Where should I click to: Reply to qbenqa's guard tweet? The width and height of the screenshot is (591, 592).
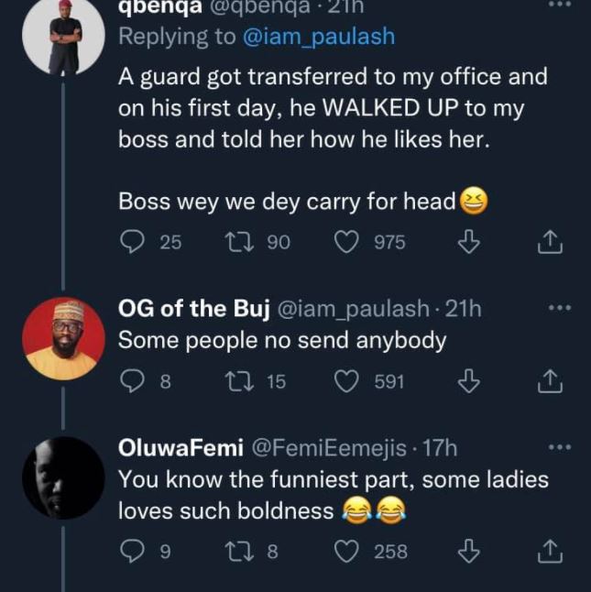pos(134,242)
